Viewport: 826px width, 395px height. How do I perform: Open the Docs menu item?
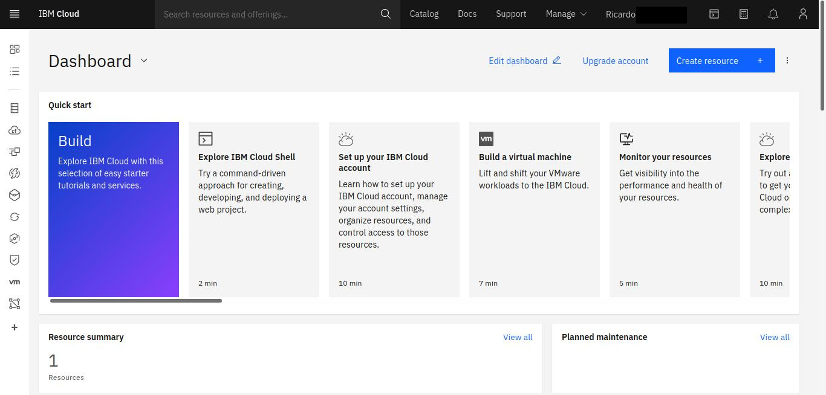pyautogui.click(x=467, y=14)
